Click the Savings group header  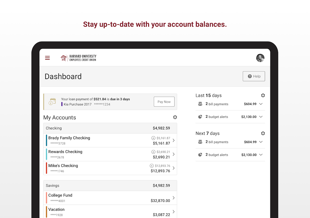coord(110,186)
